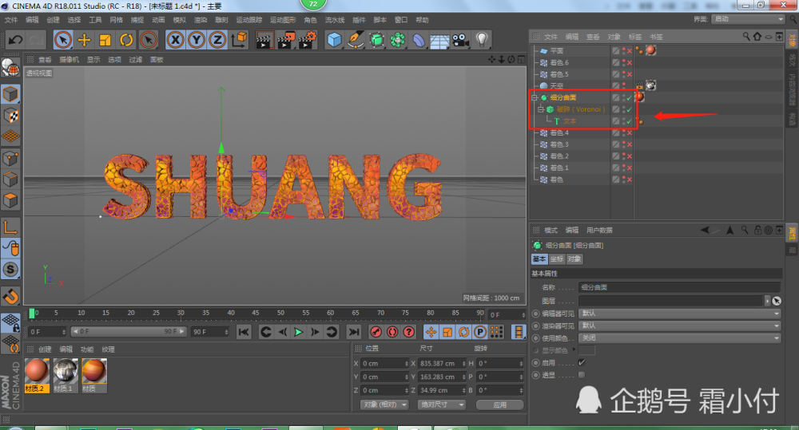799x430 pixels.
Task: Open the 渲染 (Render) menu
Action: pos(201,20)
